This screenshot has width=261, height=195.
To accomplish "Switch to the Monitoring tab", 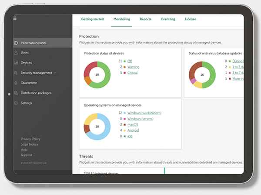I will pos(122,19).
